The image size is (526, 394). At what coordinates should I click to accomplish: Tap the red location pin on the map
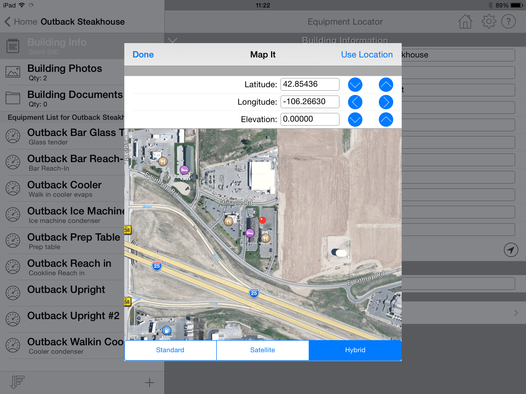coord(262,220)
